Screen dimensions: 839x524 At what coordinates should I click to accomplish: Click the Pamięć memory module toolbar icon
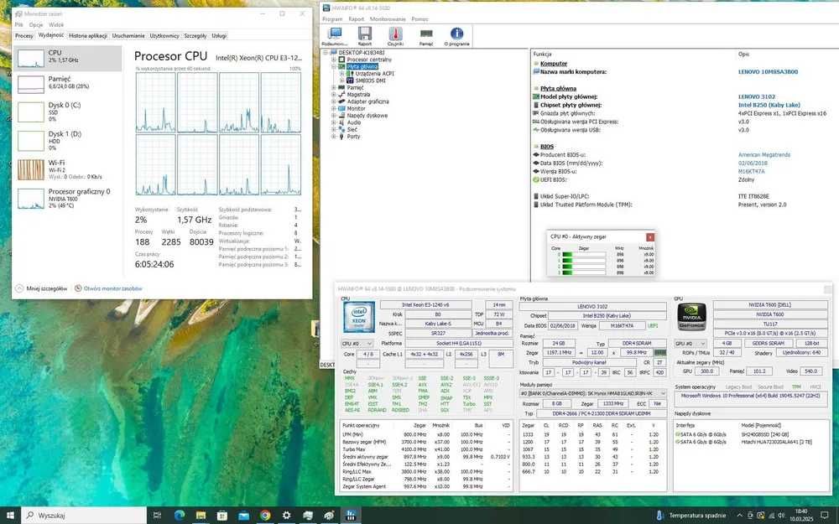(426, 34)
